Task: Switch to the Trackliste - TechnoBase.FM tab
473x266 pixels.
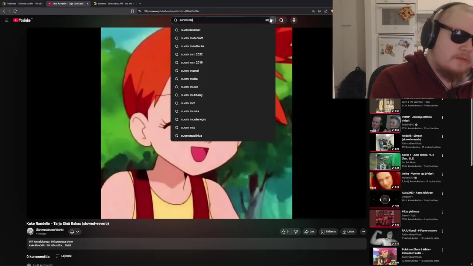Action: point(22,4)
